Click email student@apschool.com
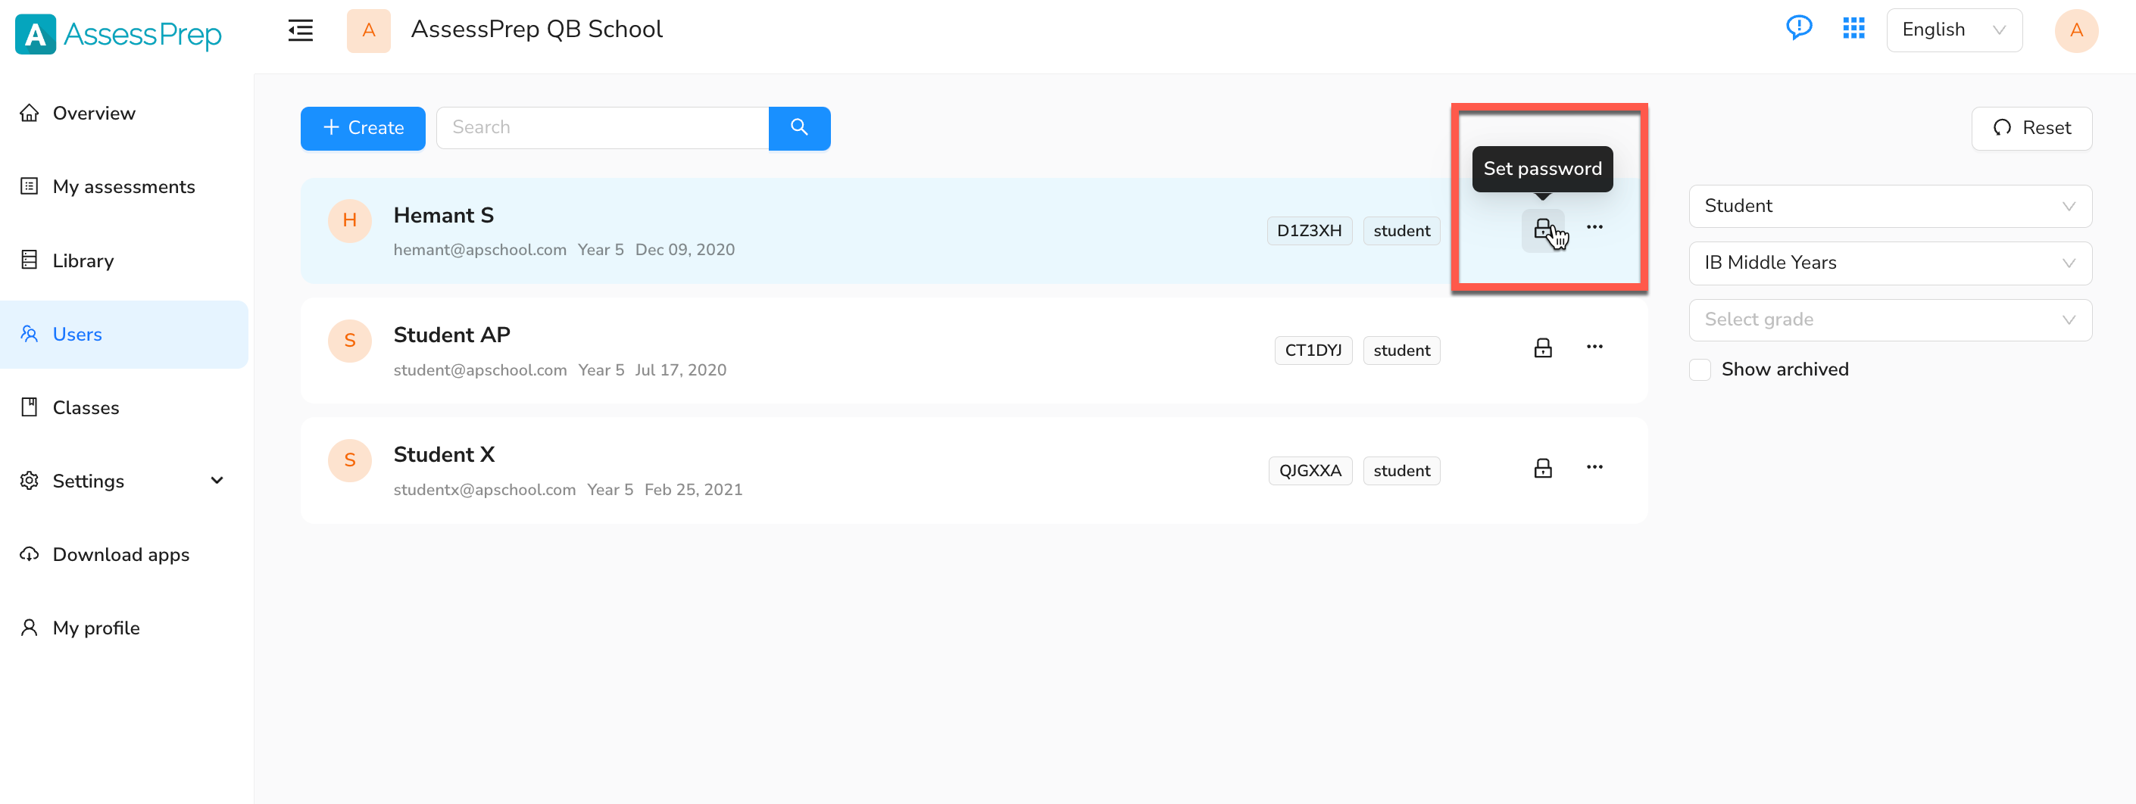Viewport: 2136px width, 804px height. [479, 369]
